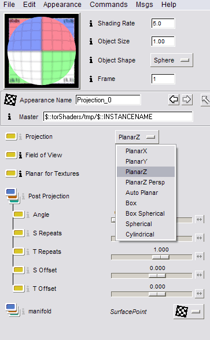This screenshot has height=340, width=210.
Task: Collapse the Post Projection group
Action: coord(12,196)
